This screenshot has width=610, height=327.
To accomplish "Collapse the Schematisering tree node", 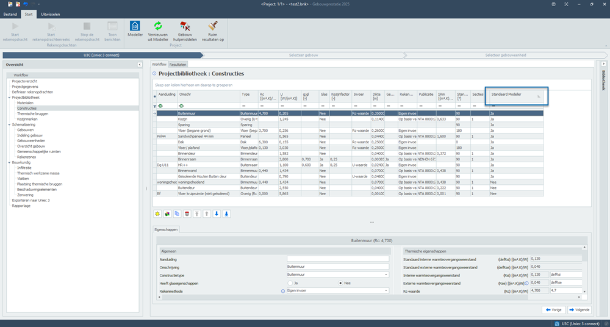I will [10, 124].
